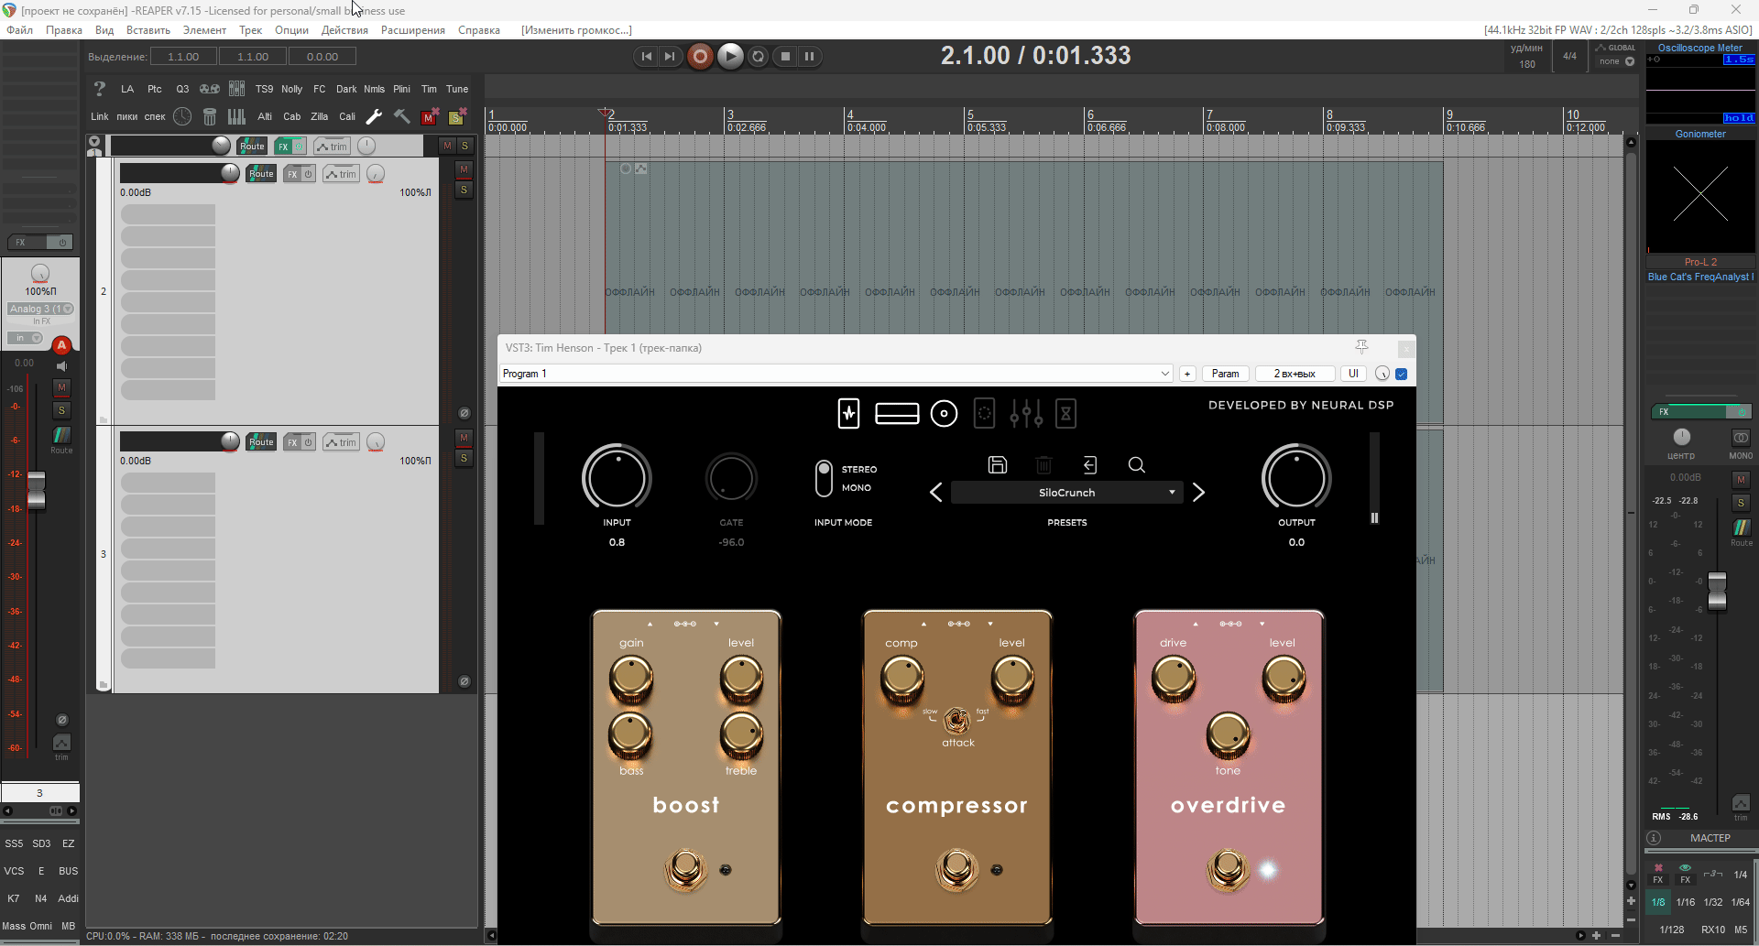Open the Program 1 dropdown
Viewport: 1759px width, 946px height.
(x=836, y=374)
